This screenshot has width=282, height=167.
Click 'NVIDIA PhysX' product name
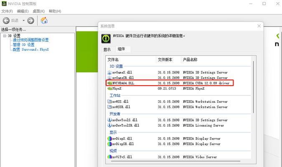coord(193,89)
